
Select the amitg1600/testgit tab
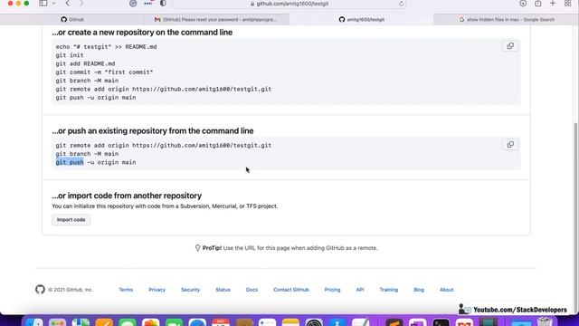click(362, 20)
